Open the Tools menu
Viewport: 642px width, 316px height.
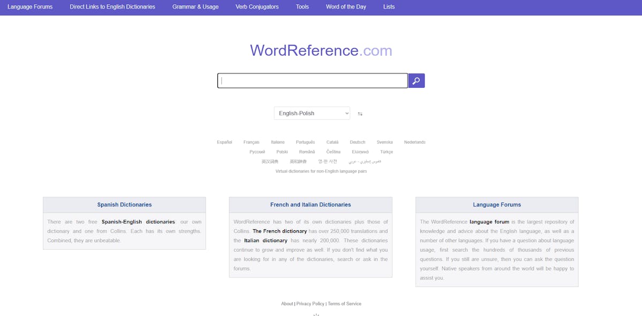tap(302, 7)
